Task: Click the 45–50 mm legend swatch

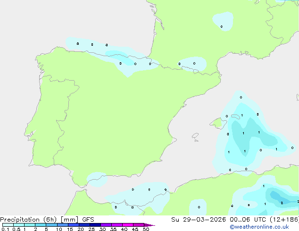Action: [139, 225]
